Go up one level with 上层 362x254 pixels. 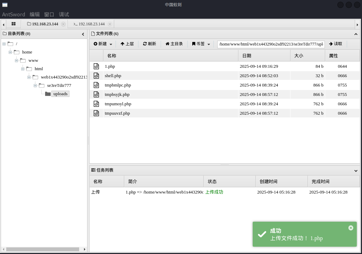click(127, 44)
